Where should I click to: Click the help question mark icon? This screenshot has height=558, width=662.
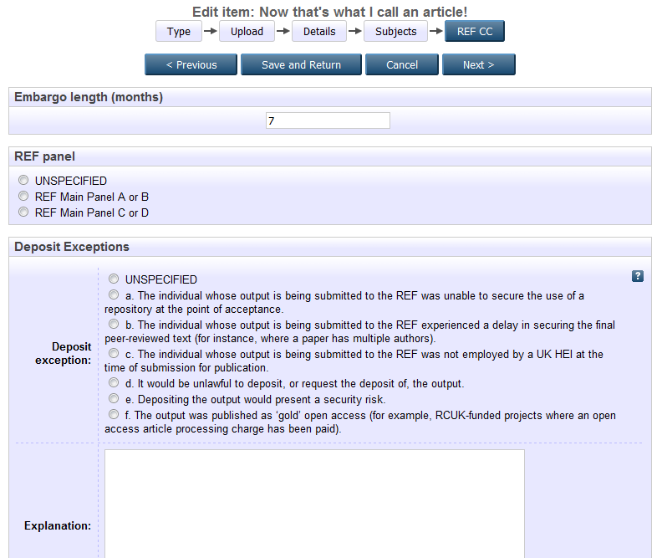pos(638,276)
